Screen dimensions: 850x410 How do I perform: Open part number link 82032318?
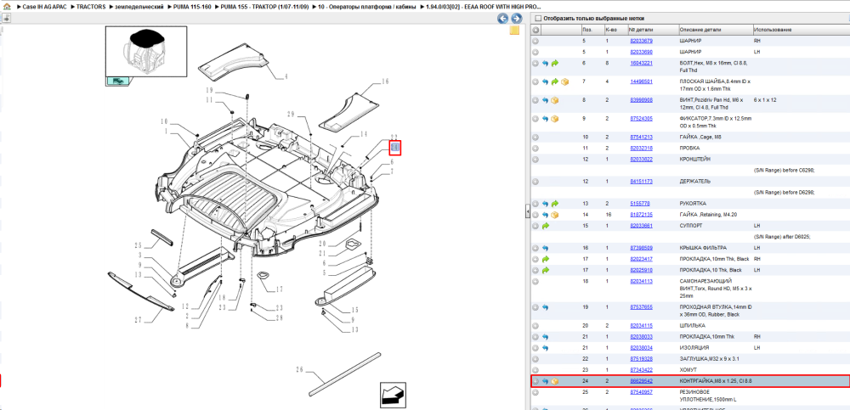641,148
